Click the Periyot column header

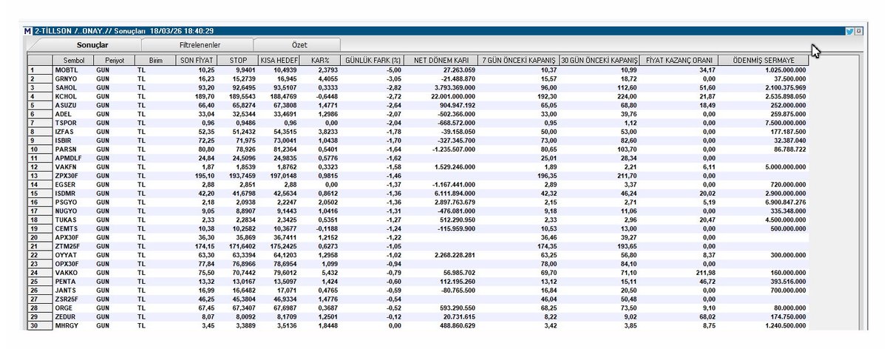coord(115,60)
